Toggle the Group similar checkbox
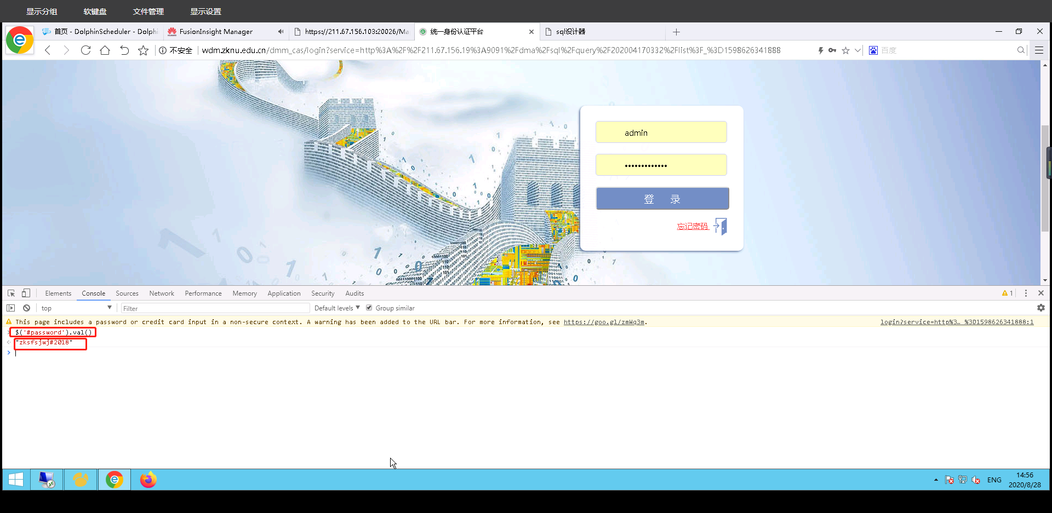Image resolution: width=1052 pixels, height=513 pixels. pos(369,308)
